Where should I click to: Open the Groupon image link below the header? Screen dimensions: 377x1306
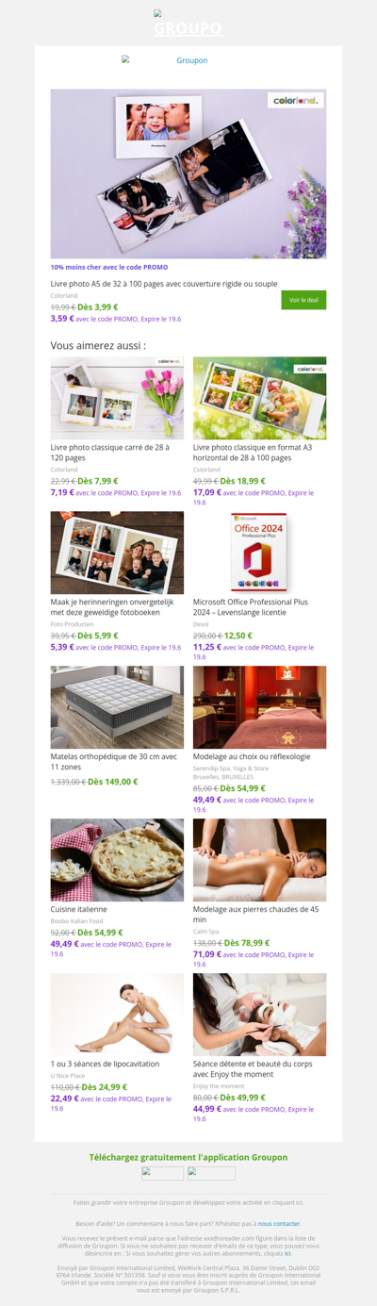click(188, 60)
